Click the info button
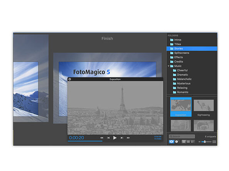The height and width of the screenshot is (171, 229). coord(177,142)
